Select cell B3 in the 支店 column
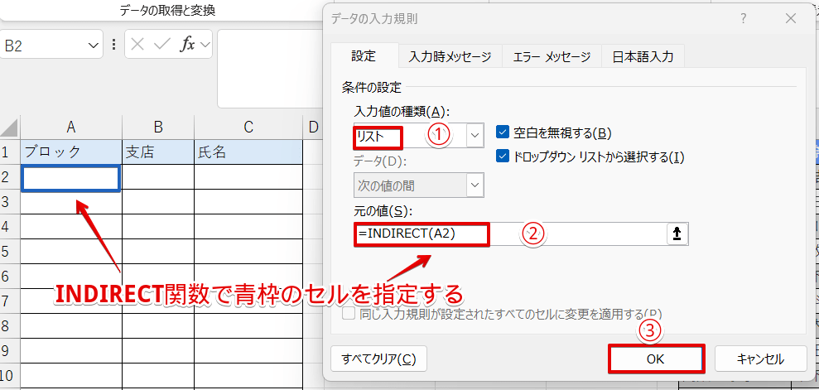This screenshot has width=819, height=390. coord(158,201)
